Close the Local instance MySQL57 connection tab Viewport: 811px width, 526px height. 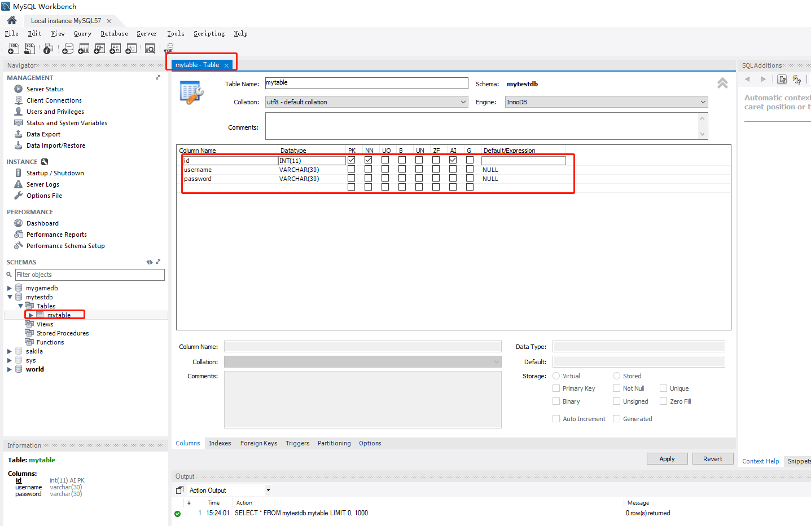(x=109, y=21)
